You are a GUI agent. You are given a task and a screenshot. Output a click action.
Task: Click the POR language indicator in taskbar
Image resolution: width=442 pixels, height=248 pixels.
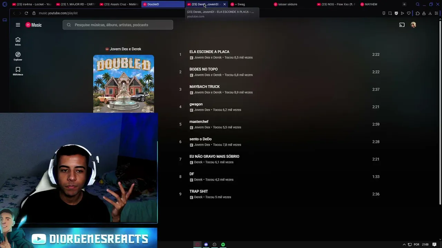pyautogui.click(x=416, y=245)
